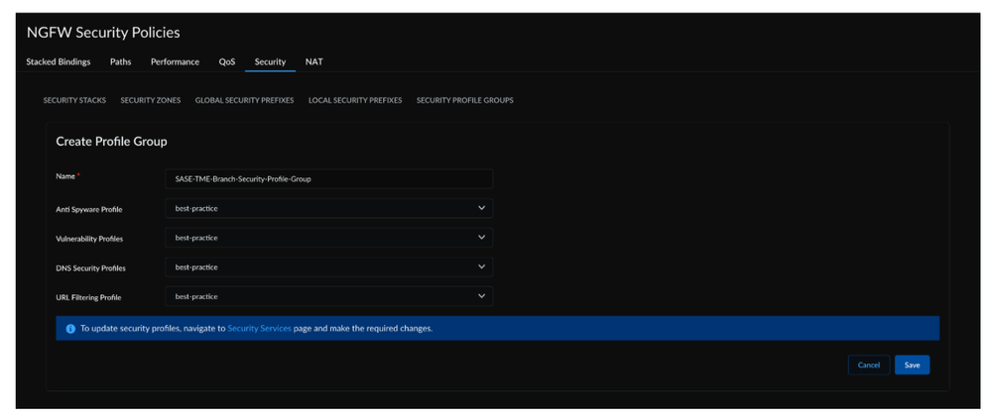Click the Anti Spyware Profile label
Viewport: 991px width, 416px height.
89,210
